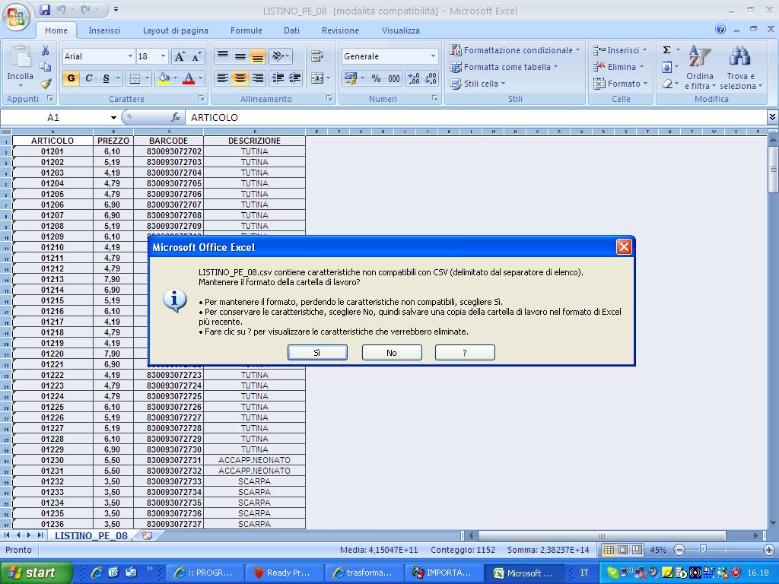
Task: Click the fill color bucket
Action: (x=163, y=78)
